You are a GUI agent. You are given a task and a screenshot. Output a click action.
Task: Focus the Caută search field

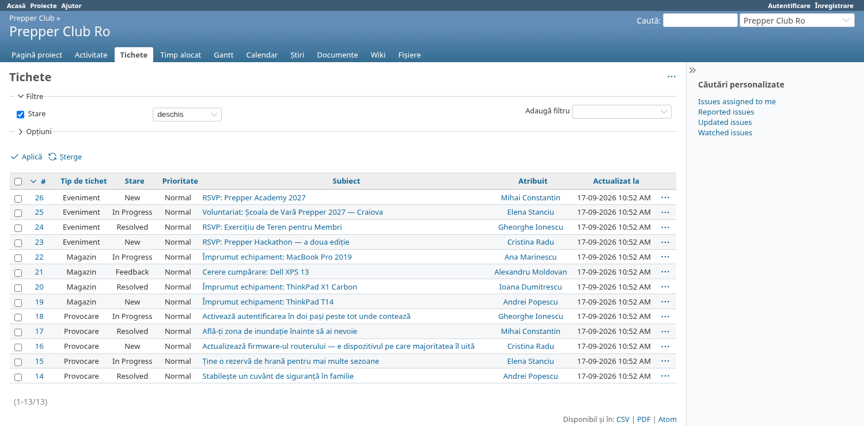(700, 20)
